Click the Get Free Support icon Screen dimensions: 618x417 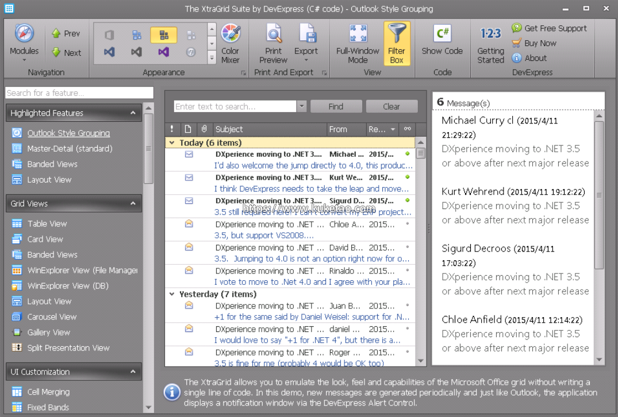(x=517, y=28)
